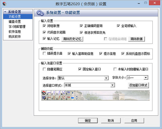
Task: Uncheck the 全笔顺输入 option
Action: point(118,26)
